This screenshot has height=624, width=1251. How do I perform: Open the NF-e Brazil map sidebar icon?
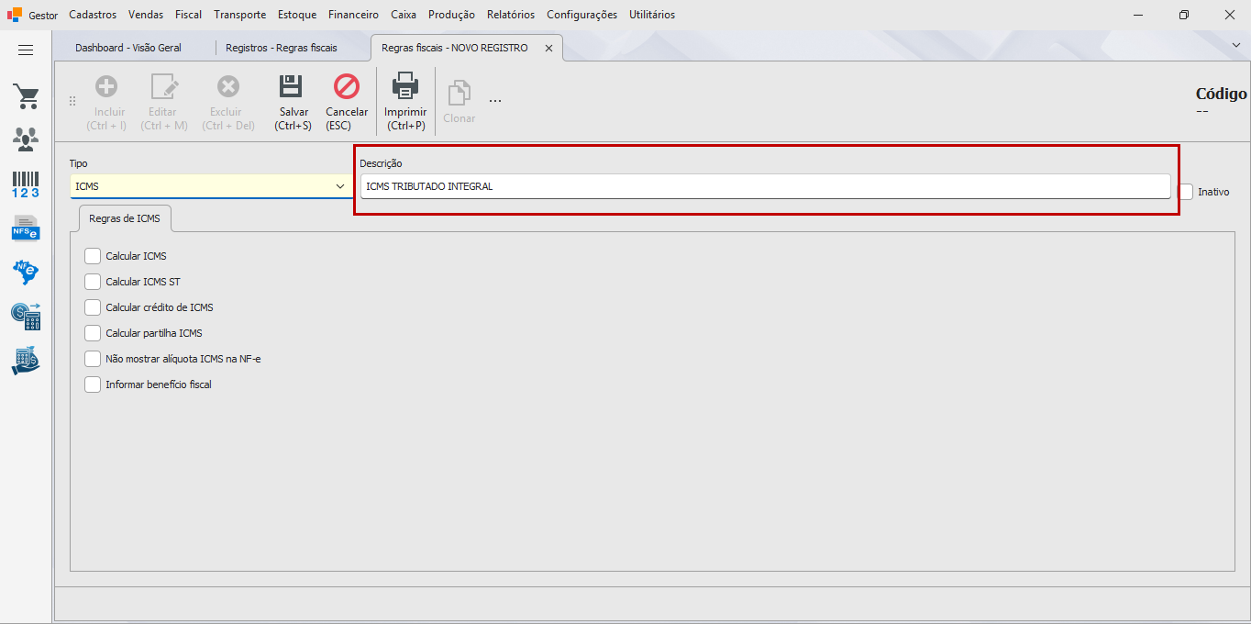tap(26, 272)
